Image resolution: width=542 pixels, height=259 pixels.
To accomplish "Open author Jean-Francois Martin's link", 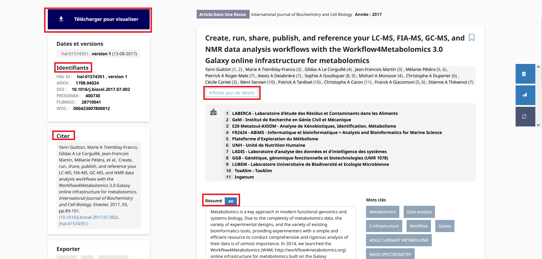I will [375, 69].
